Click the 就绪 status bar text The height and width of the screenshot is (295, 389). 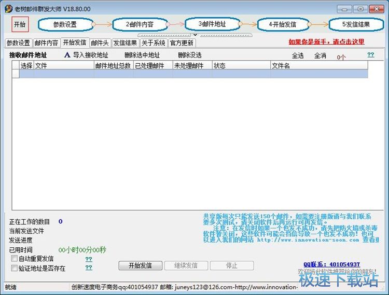[x=11, y=287]
